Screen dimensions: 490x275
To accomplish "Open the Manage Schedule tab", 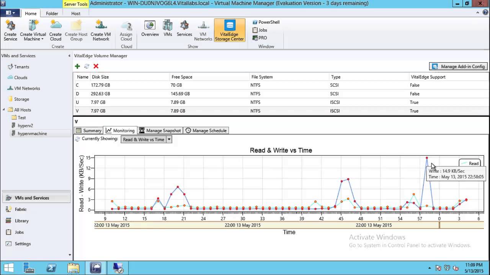I will [x=206, y=131].
